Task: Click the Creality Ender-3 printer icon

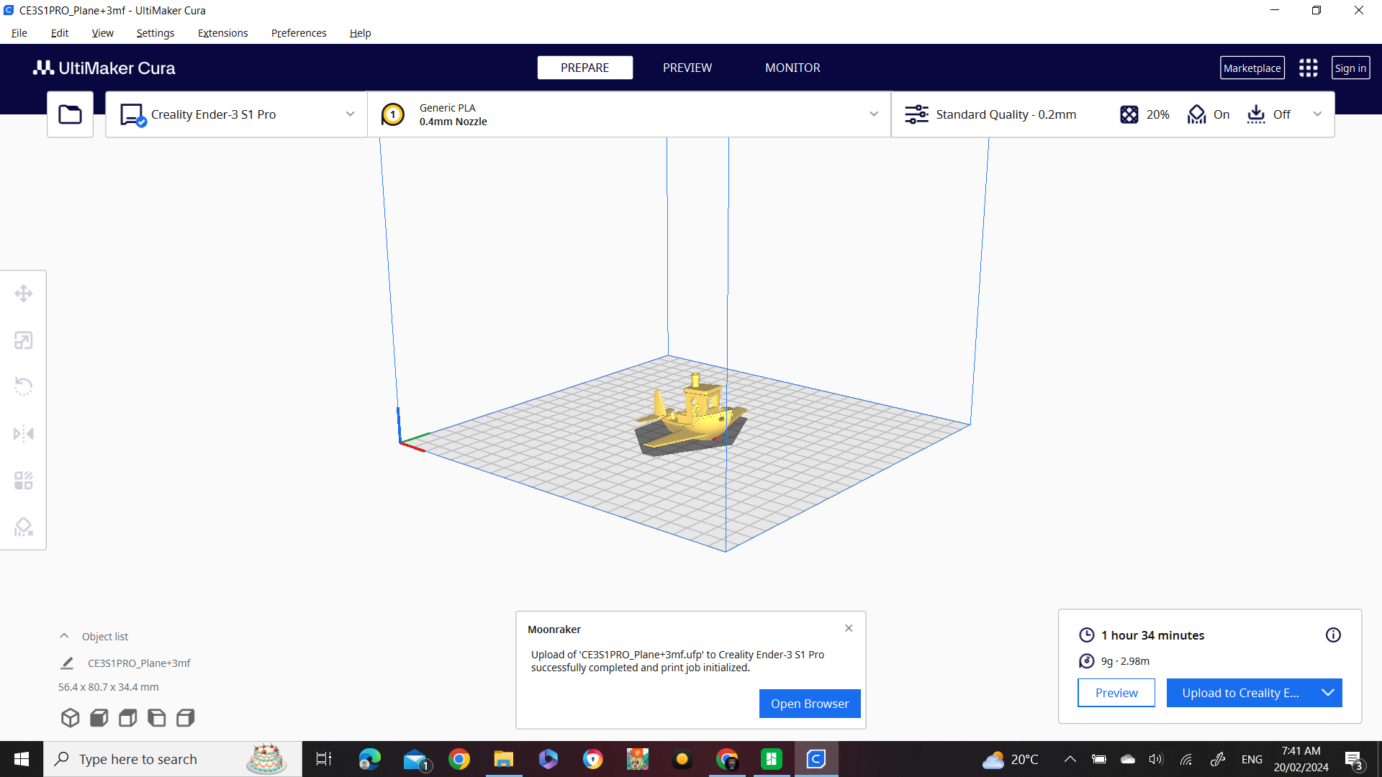Action: [133, 115]
